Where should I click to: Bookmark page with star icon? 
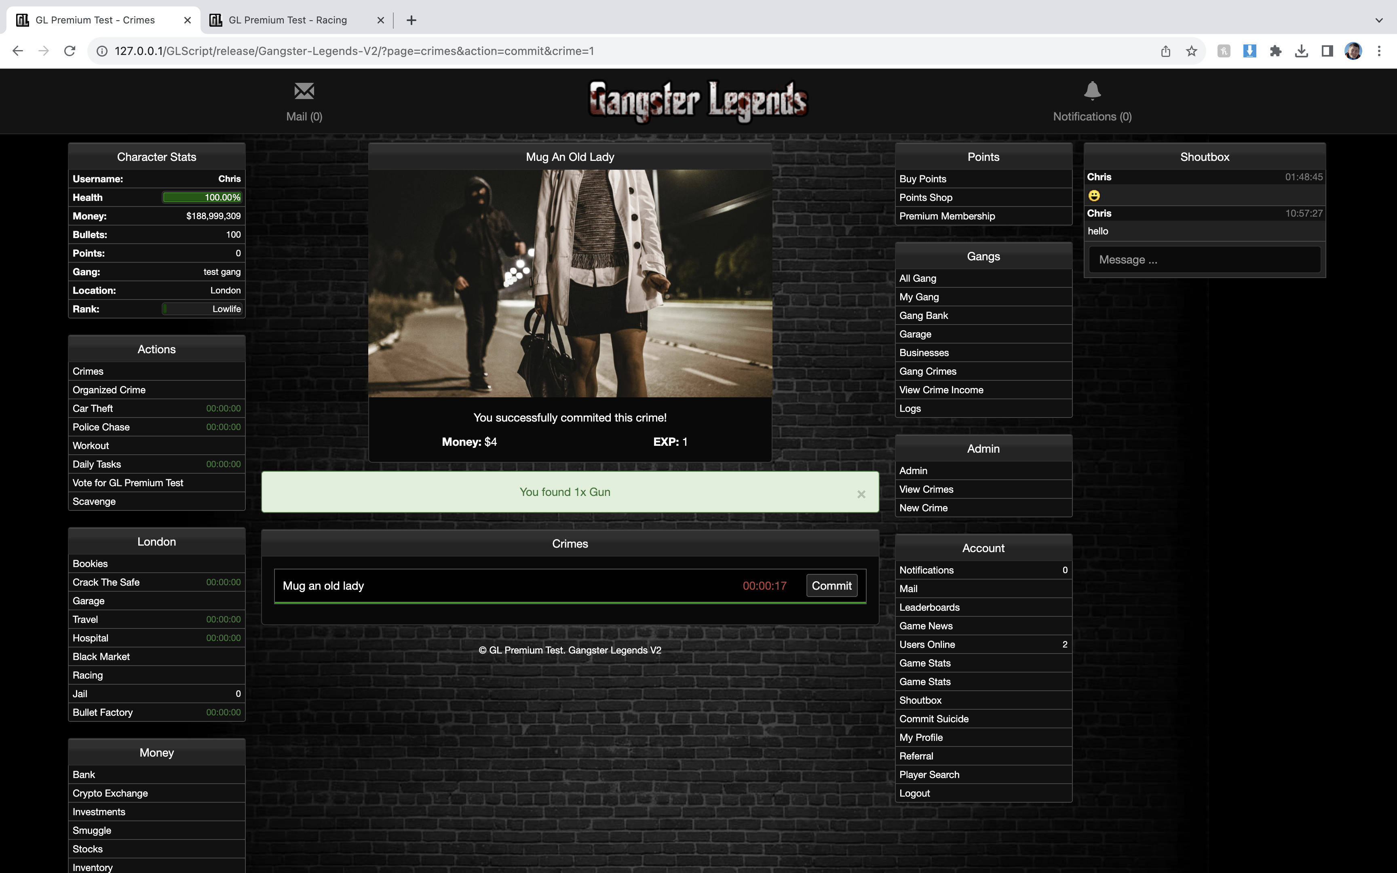[1192, 51]
